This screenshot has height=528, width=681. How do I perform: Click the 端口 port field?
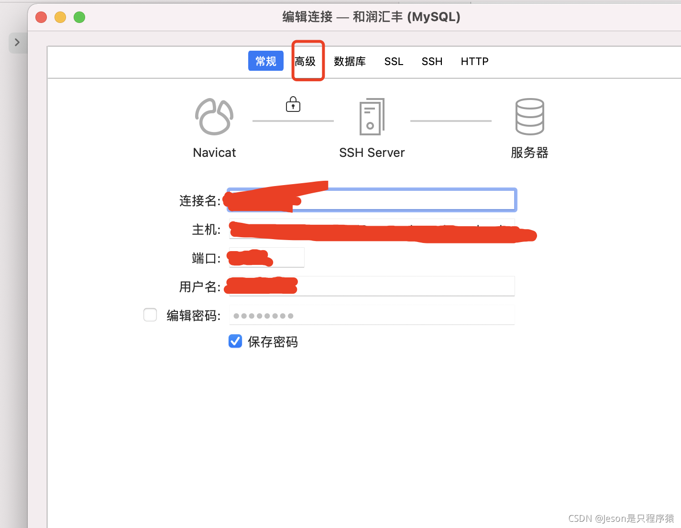tap(266, 257)
